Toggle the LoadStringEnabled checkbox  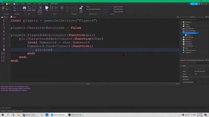pyautogui.click(x=195, y=82)
